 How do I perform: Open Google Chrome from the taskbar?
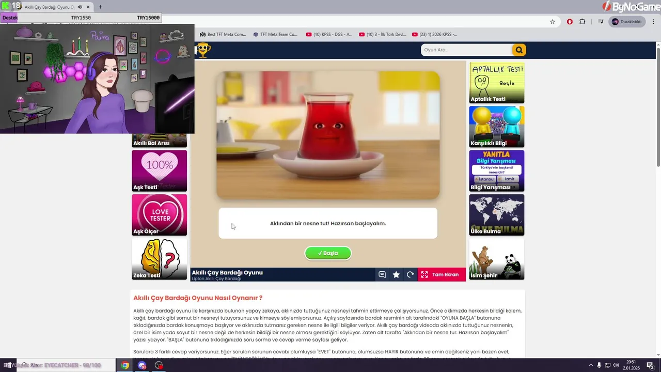tap(124, 365)
